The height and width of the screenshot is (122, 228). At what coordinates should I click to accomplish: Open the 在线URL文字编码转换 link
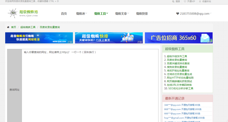[x=179, y=85]
